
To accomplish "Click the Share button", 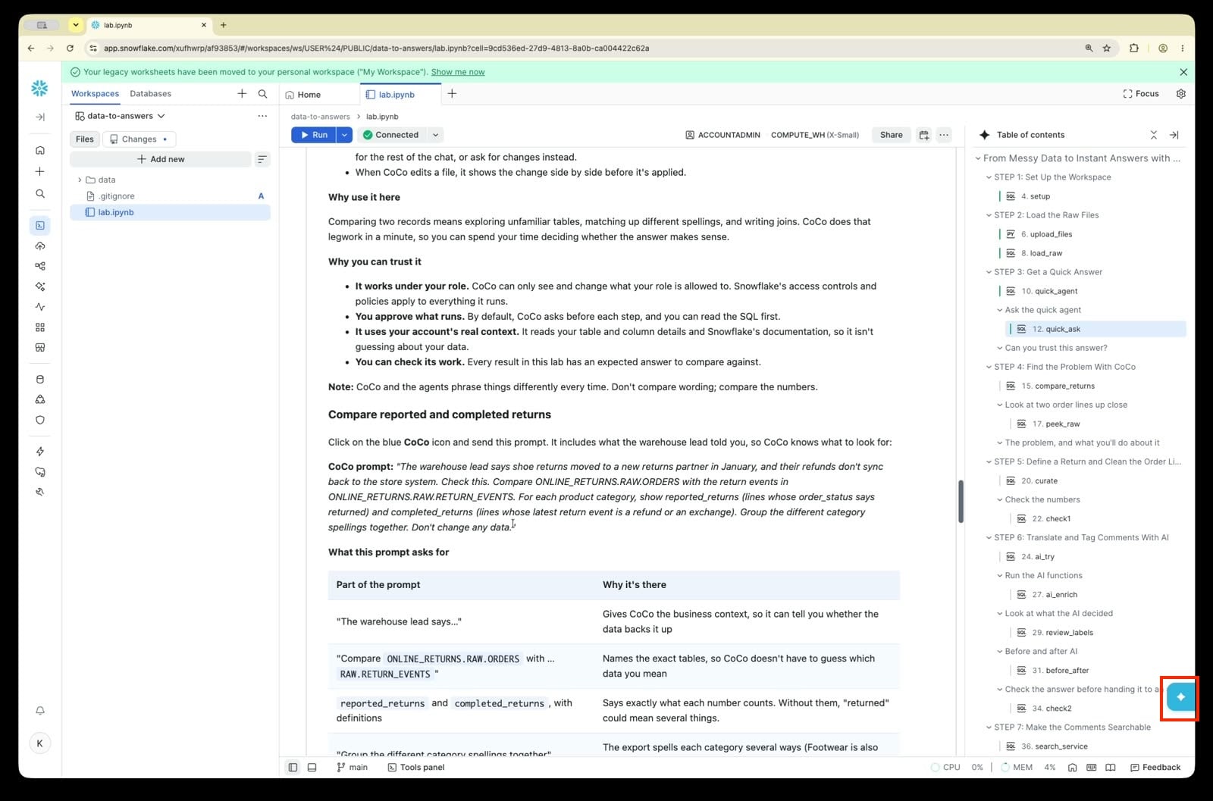I will [x=891, y=135].
